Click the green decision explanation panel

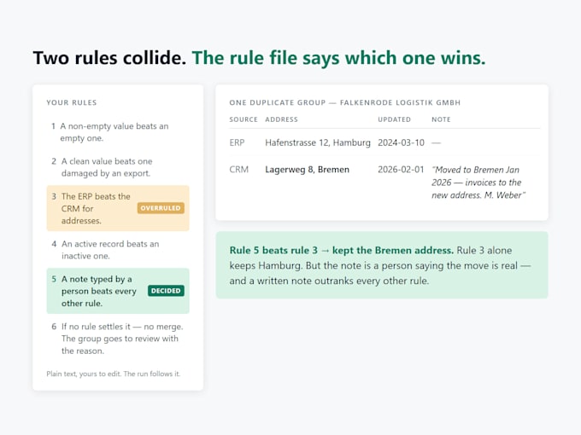click(x=382, y=265)
